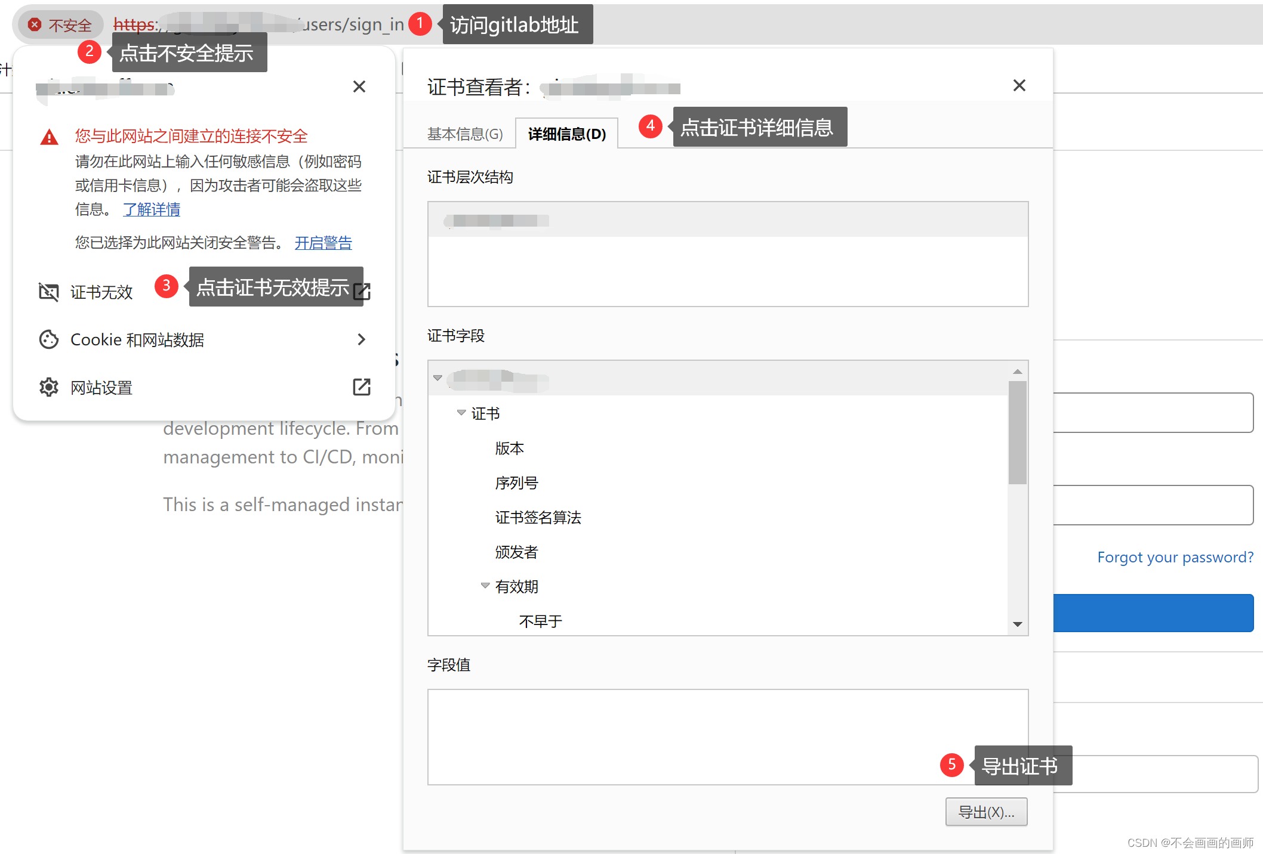Click the site settings gear icon

click(x=48, y=388)
